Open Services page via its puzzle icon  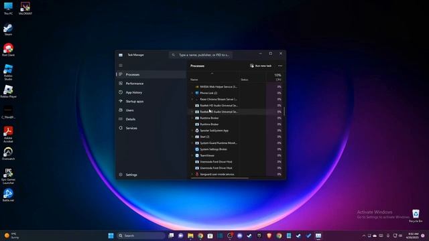point(121,128)
